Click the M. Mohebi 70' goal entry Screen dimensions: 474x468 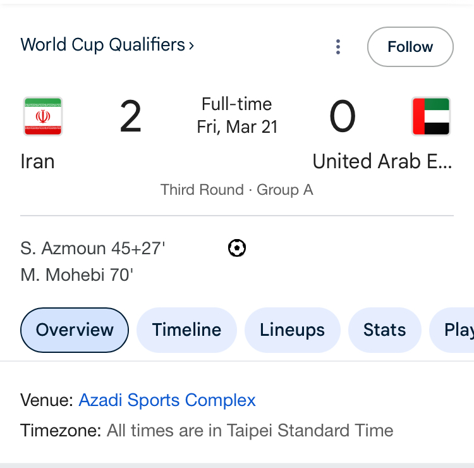pyautogui.click(x=76, y=275)
